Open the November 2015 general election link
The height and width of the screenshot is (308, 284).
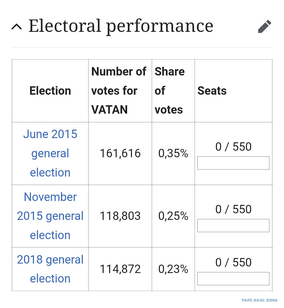pyautogui.click(x=50, y=216)
